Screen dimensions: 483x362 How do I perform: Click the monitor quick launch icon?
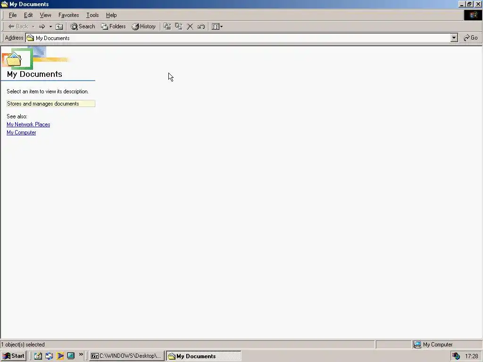coord(71,356)
